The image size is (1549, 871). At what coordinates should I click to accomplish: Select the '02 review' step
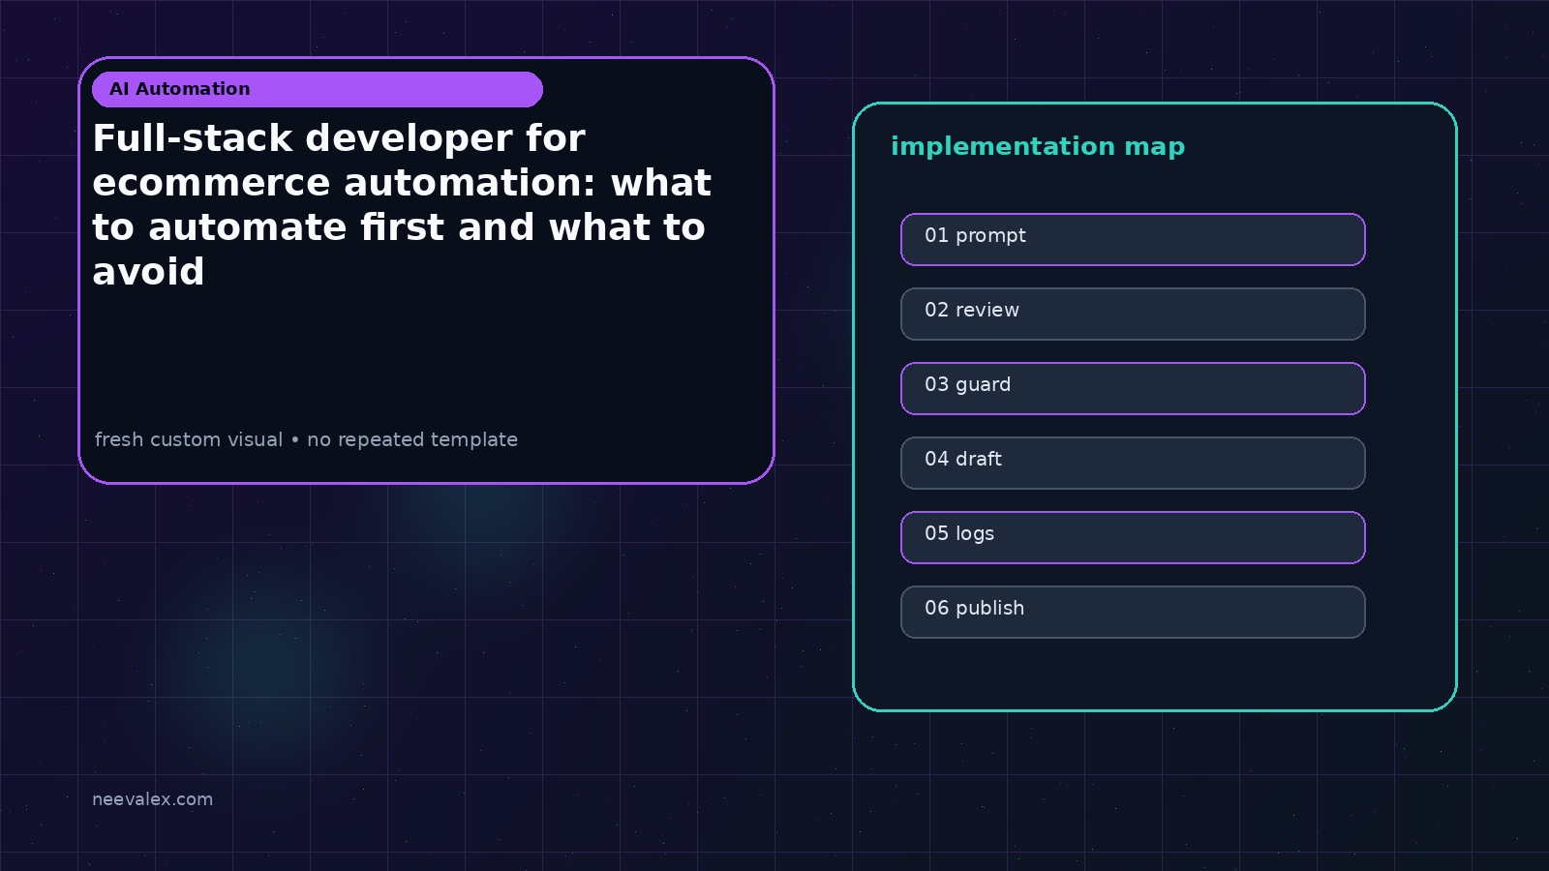(1133, 314)
